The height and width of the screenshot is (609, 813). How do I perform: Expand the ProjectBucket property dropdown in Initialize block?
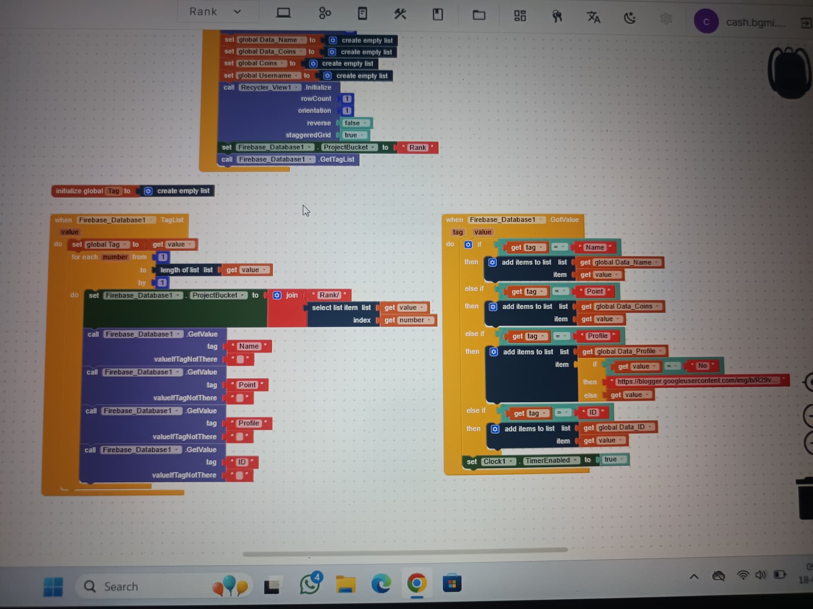[373, 148]
